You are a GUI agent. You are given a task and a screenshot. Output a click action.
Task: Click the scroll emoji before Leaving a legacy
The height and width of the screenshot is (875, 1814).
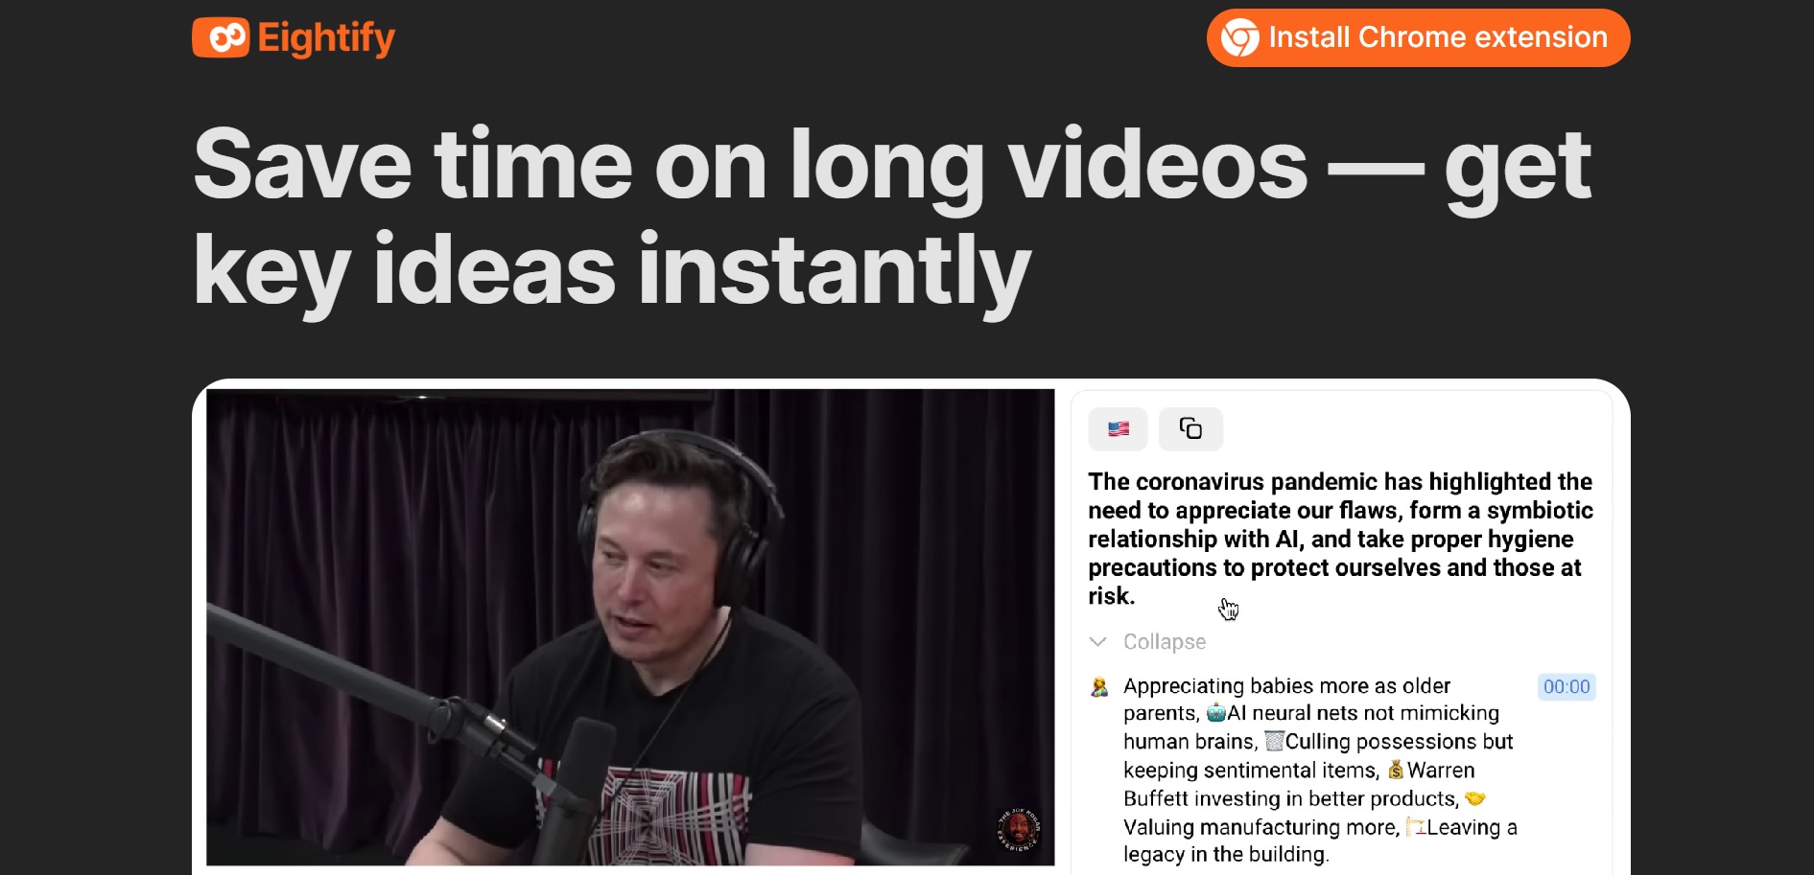coord(1416,826)
